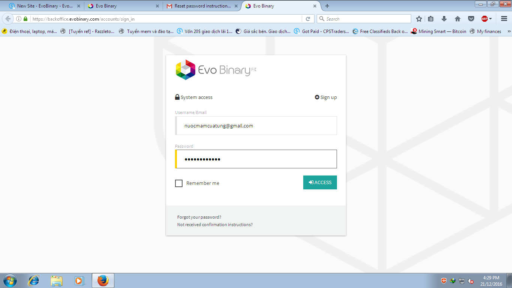The image size is (512, 288).
Task: Open the site information icon in address bar
Action: point(19,19)
